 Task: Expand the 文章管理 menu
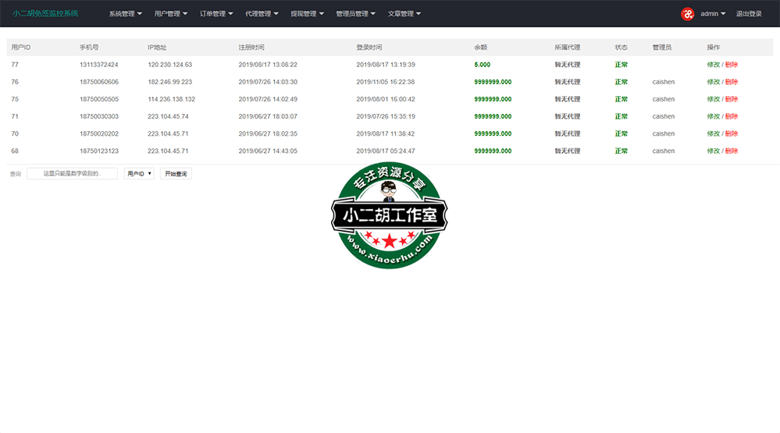(x=404, y=14)
